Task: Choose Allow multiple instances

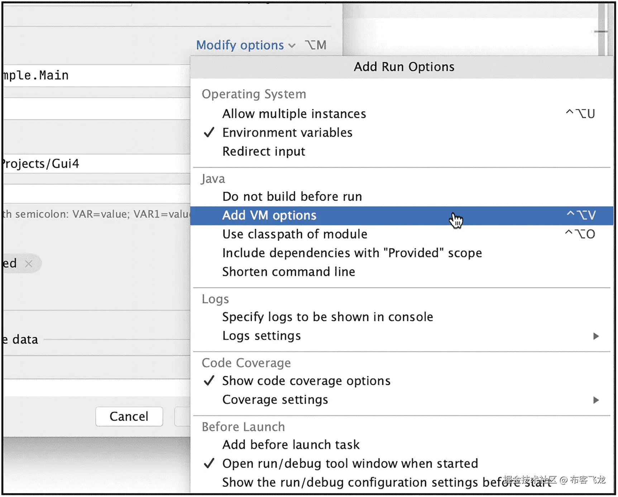Action: [294, 114]
